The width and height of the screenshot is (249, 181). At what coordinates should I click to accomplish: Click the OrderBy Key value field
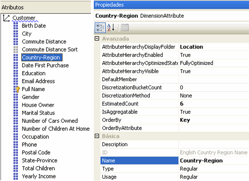[x=213, y=120]
